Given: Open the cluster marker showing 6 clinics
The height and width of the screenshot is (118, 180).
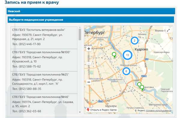Looking at the screenshot, I should pos(126,71).
